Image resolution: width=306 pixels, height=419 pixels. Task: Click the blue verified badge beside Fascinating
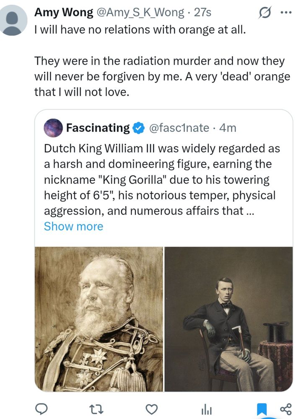[x=138, y=128]
